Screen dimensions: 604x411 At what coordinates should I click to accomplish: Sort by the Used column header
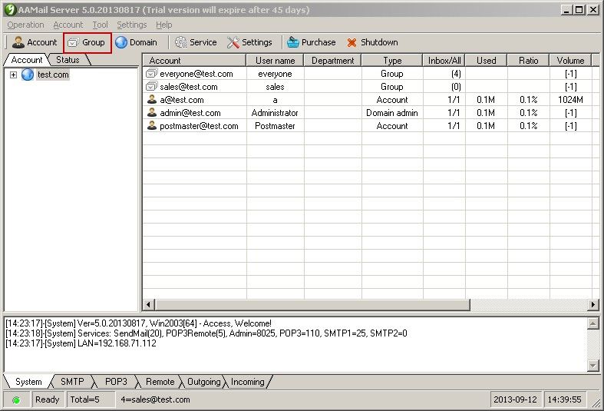point(486,61)
